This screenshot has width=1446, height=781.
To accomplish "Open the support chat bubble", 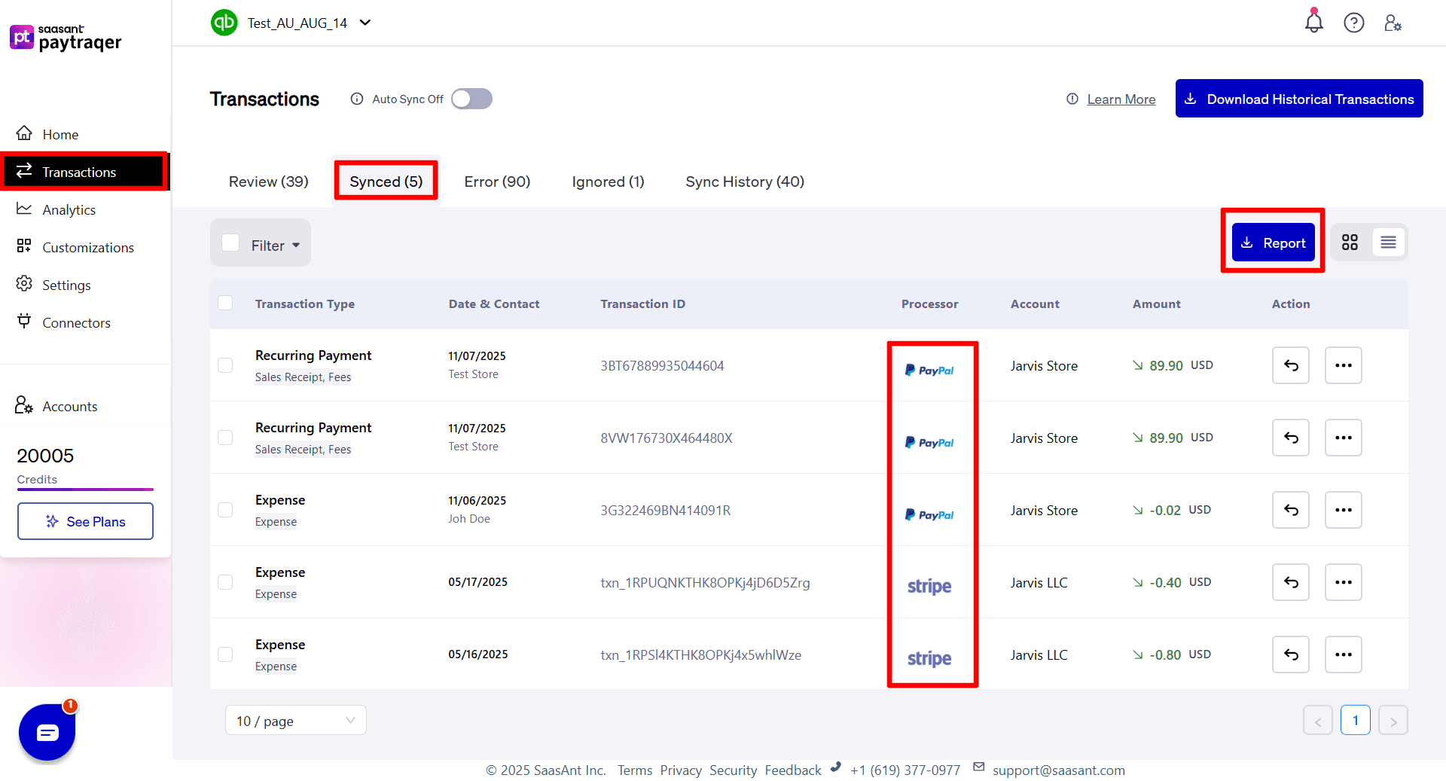I will (x=47, y=732).
